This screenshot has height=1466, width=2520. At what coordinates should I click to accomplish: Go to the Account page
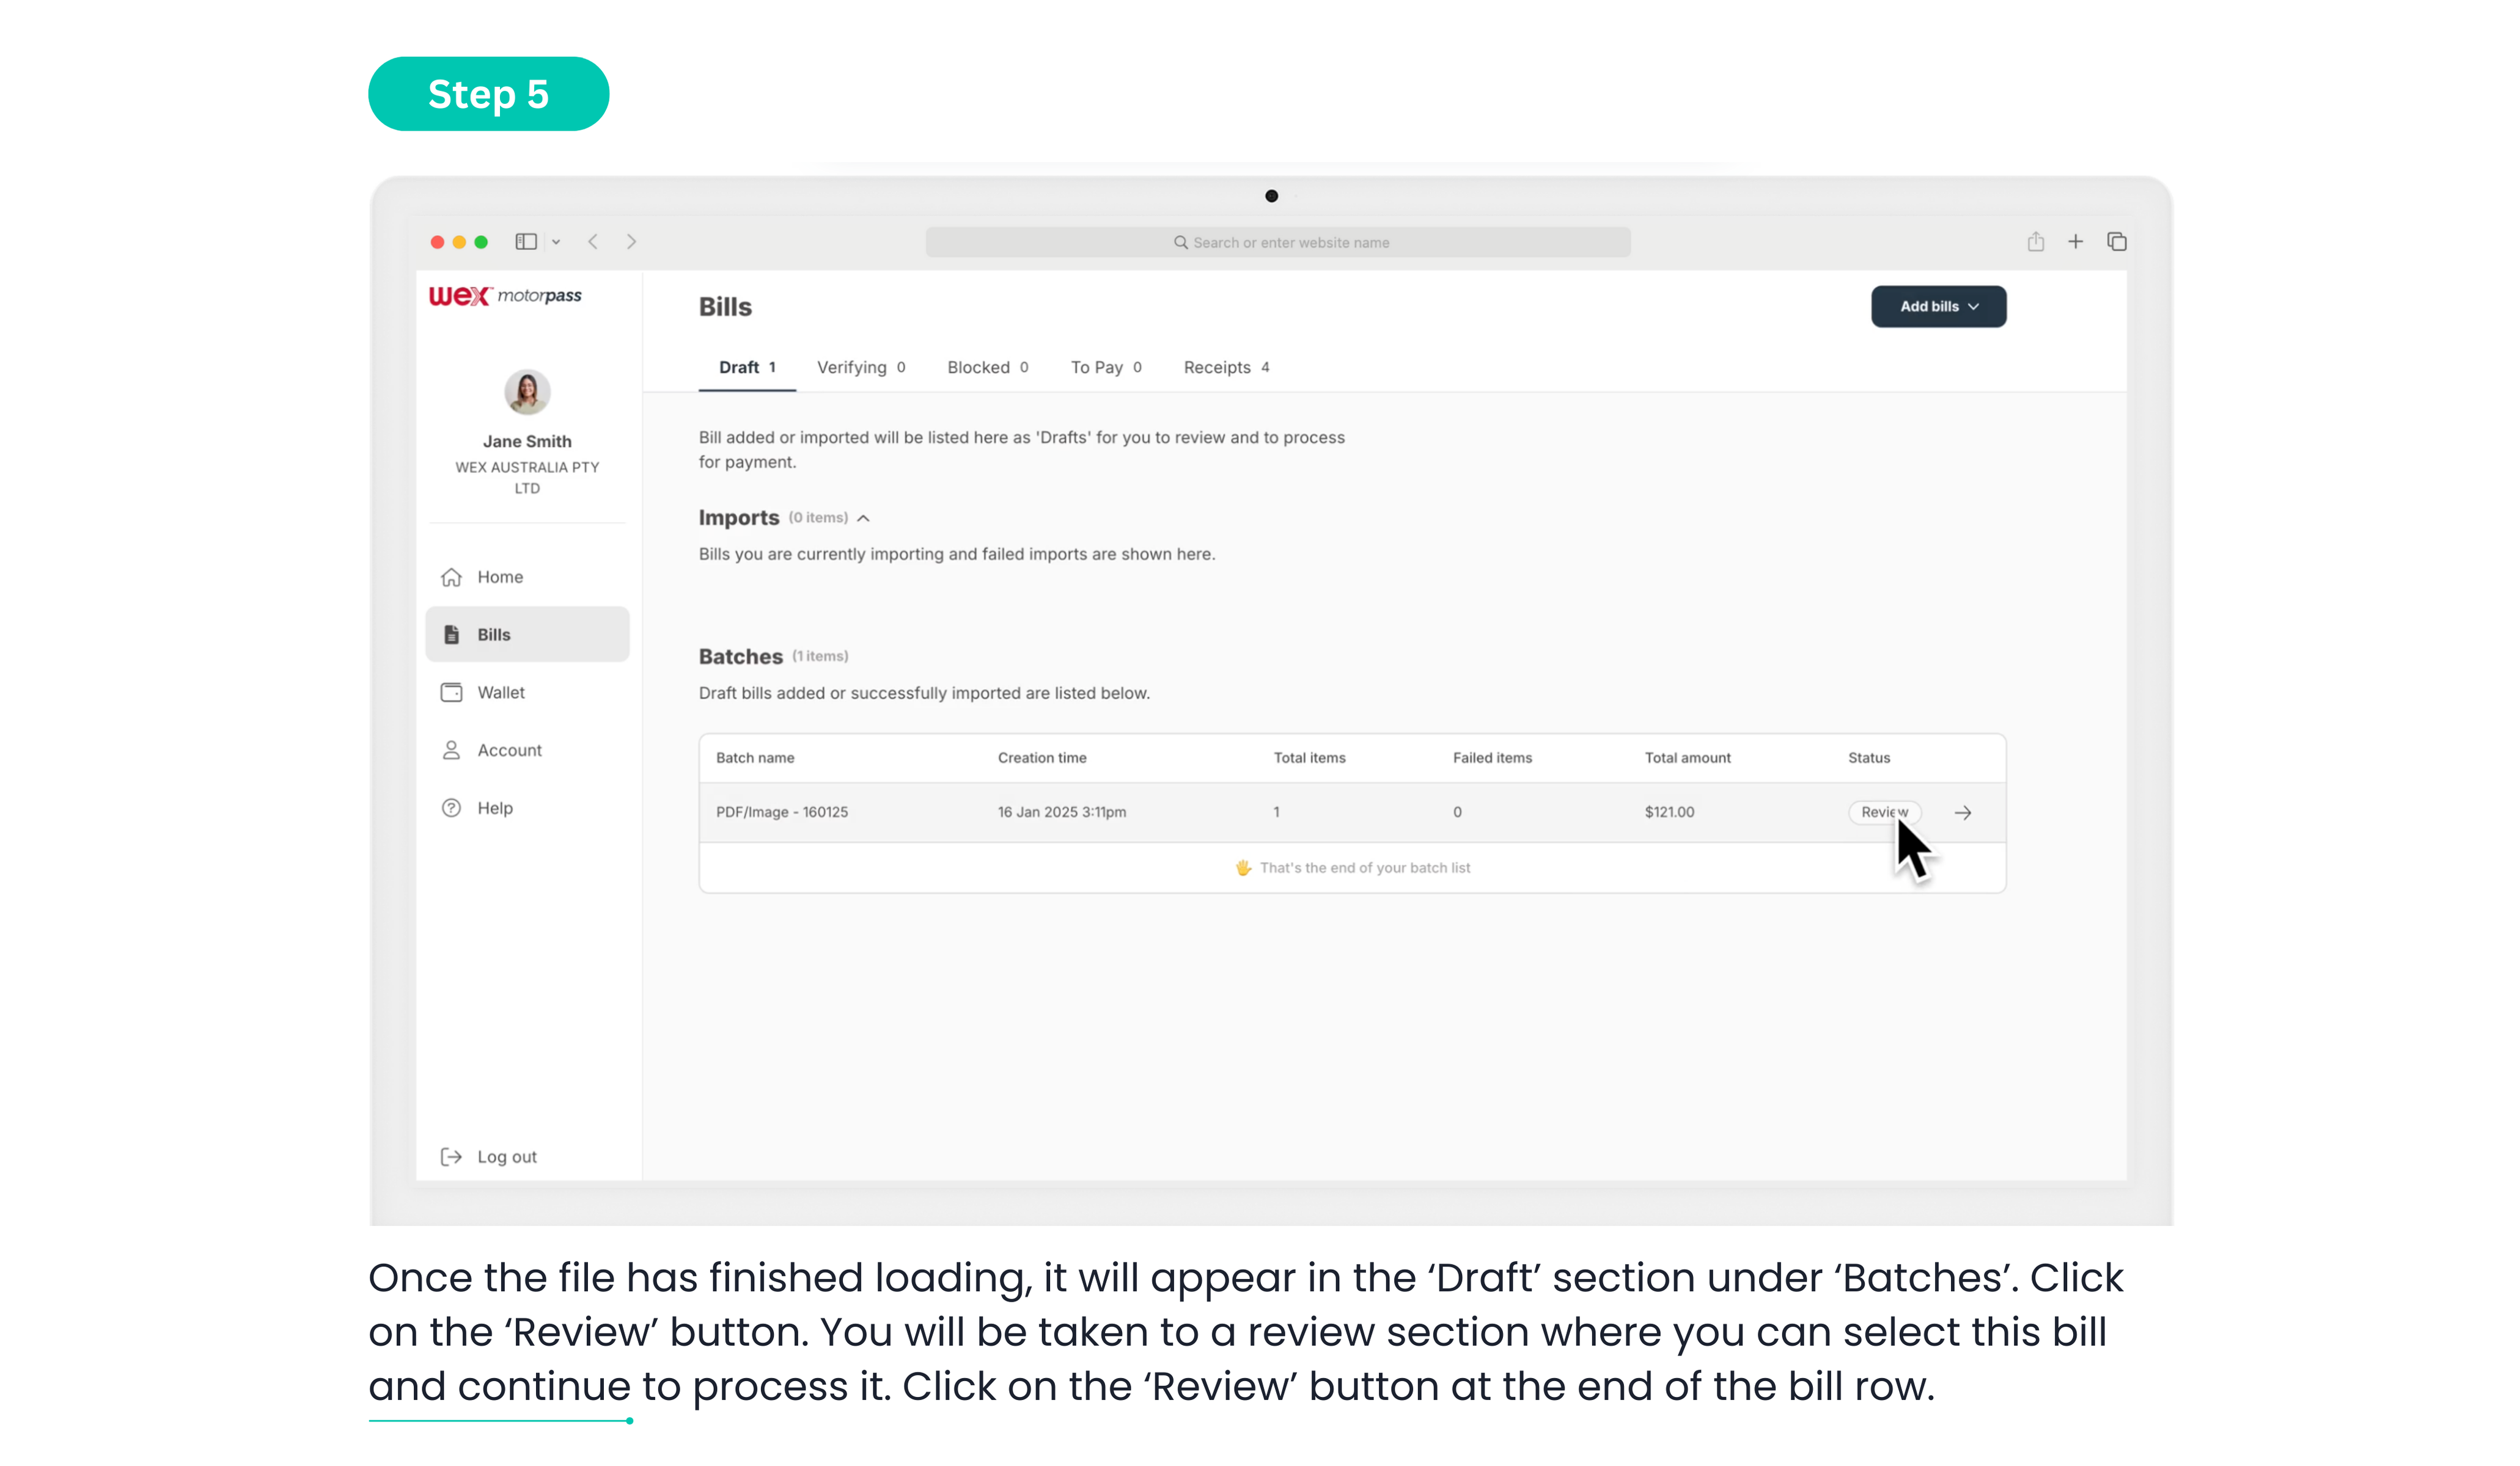click(508, 751)
